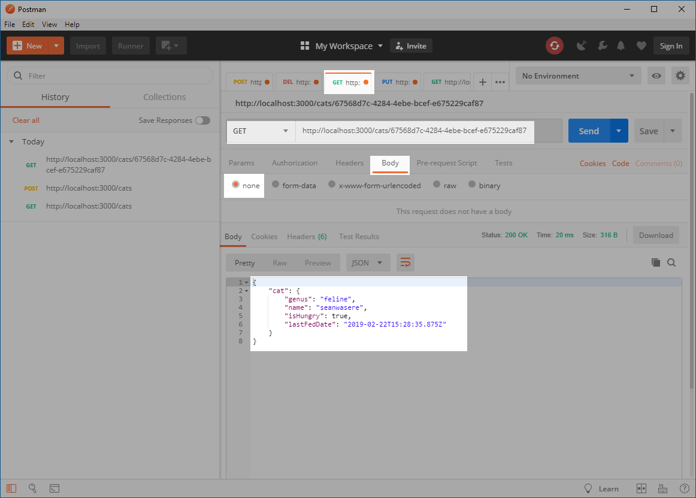Search within the response body
This screenshot has height=498, width=696.
(x=671, y=262)
